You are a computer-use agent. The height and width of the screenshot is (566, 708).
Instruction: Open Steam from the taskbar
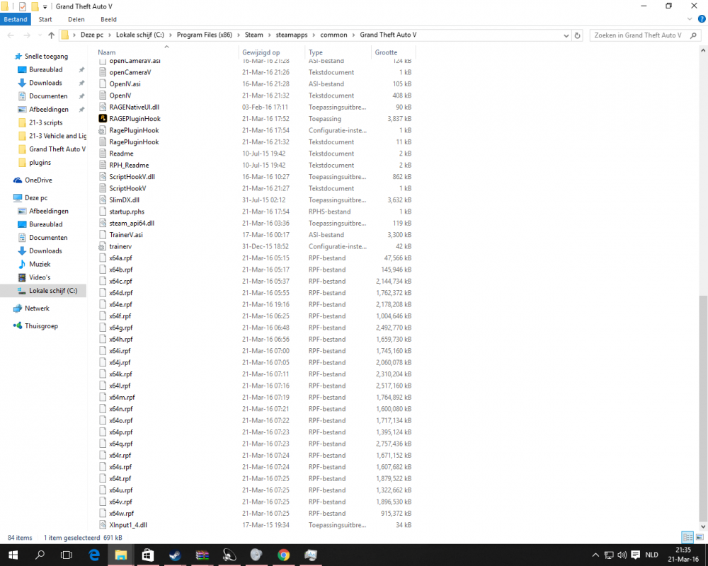pos(175,555)
